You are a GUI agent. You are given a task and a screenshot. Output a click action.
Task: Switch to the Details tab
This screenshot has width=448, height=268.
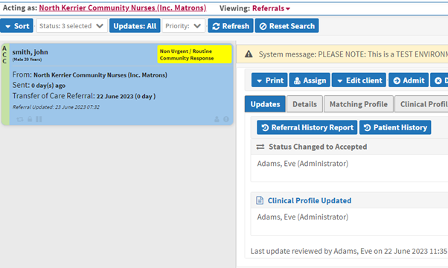click(304, 104)
